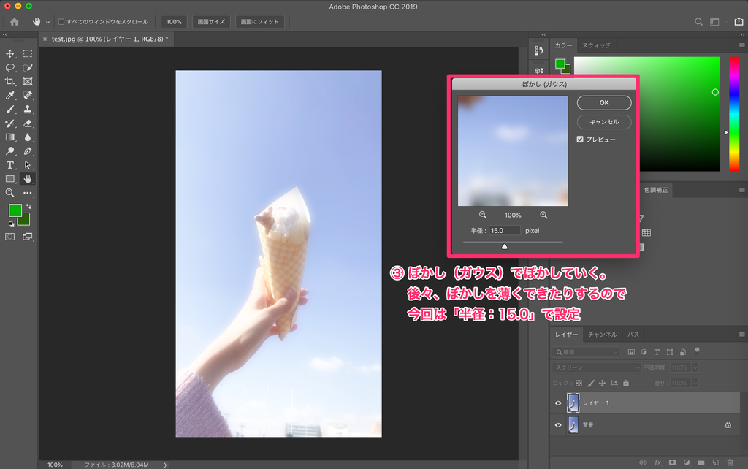748x469 pixels.
Task: Swap foreground and background colors
Action: pos(28,206)
